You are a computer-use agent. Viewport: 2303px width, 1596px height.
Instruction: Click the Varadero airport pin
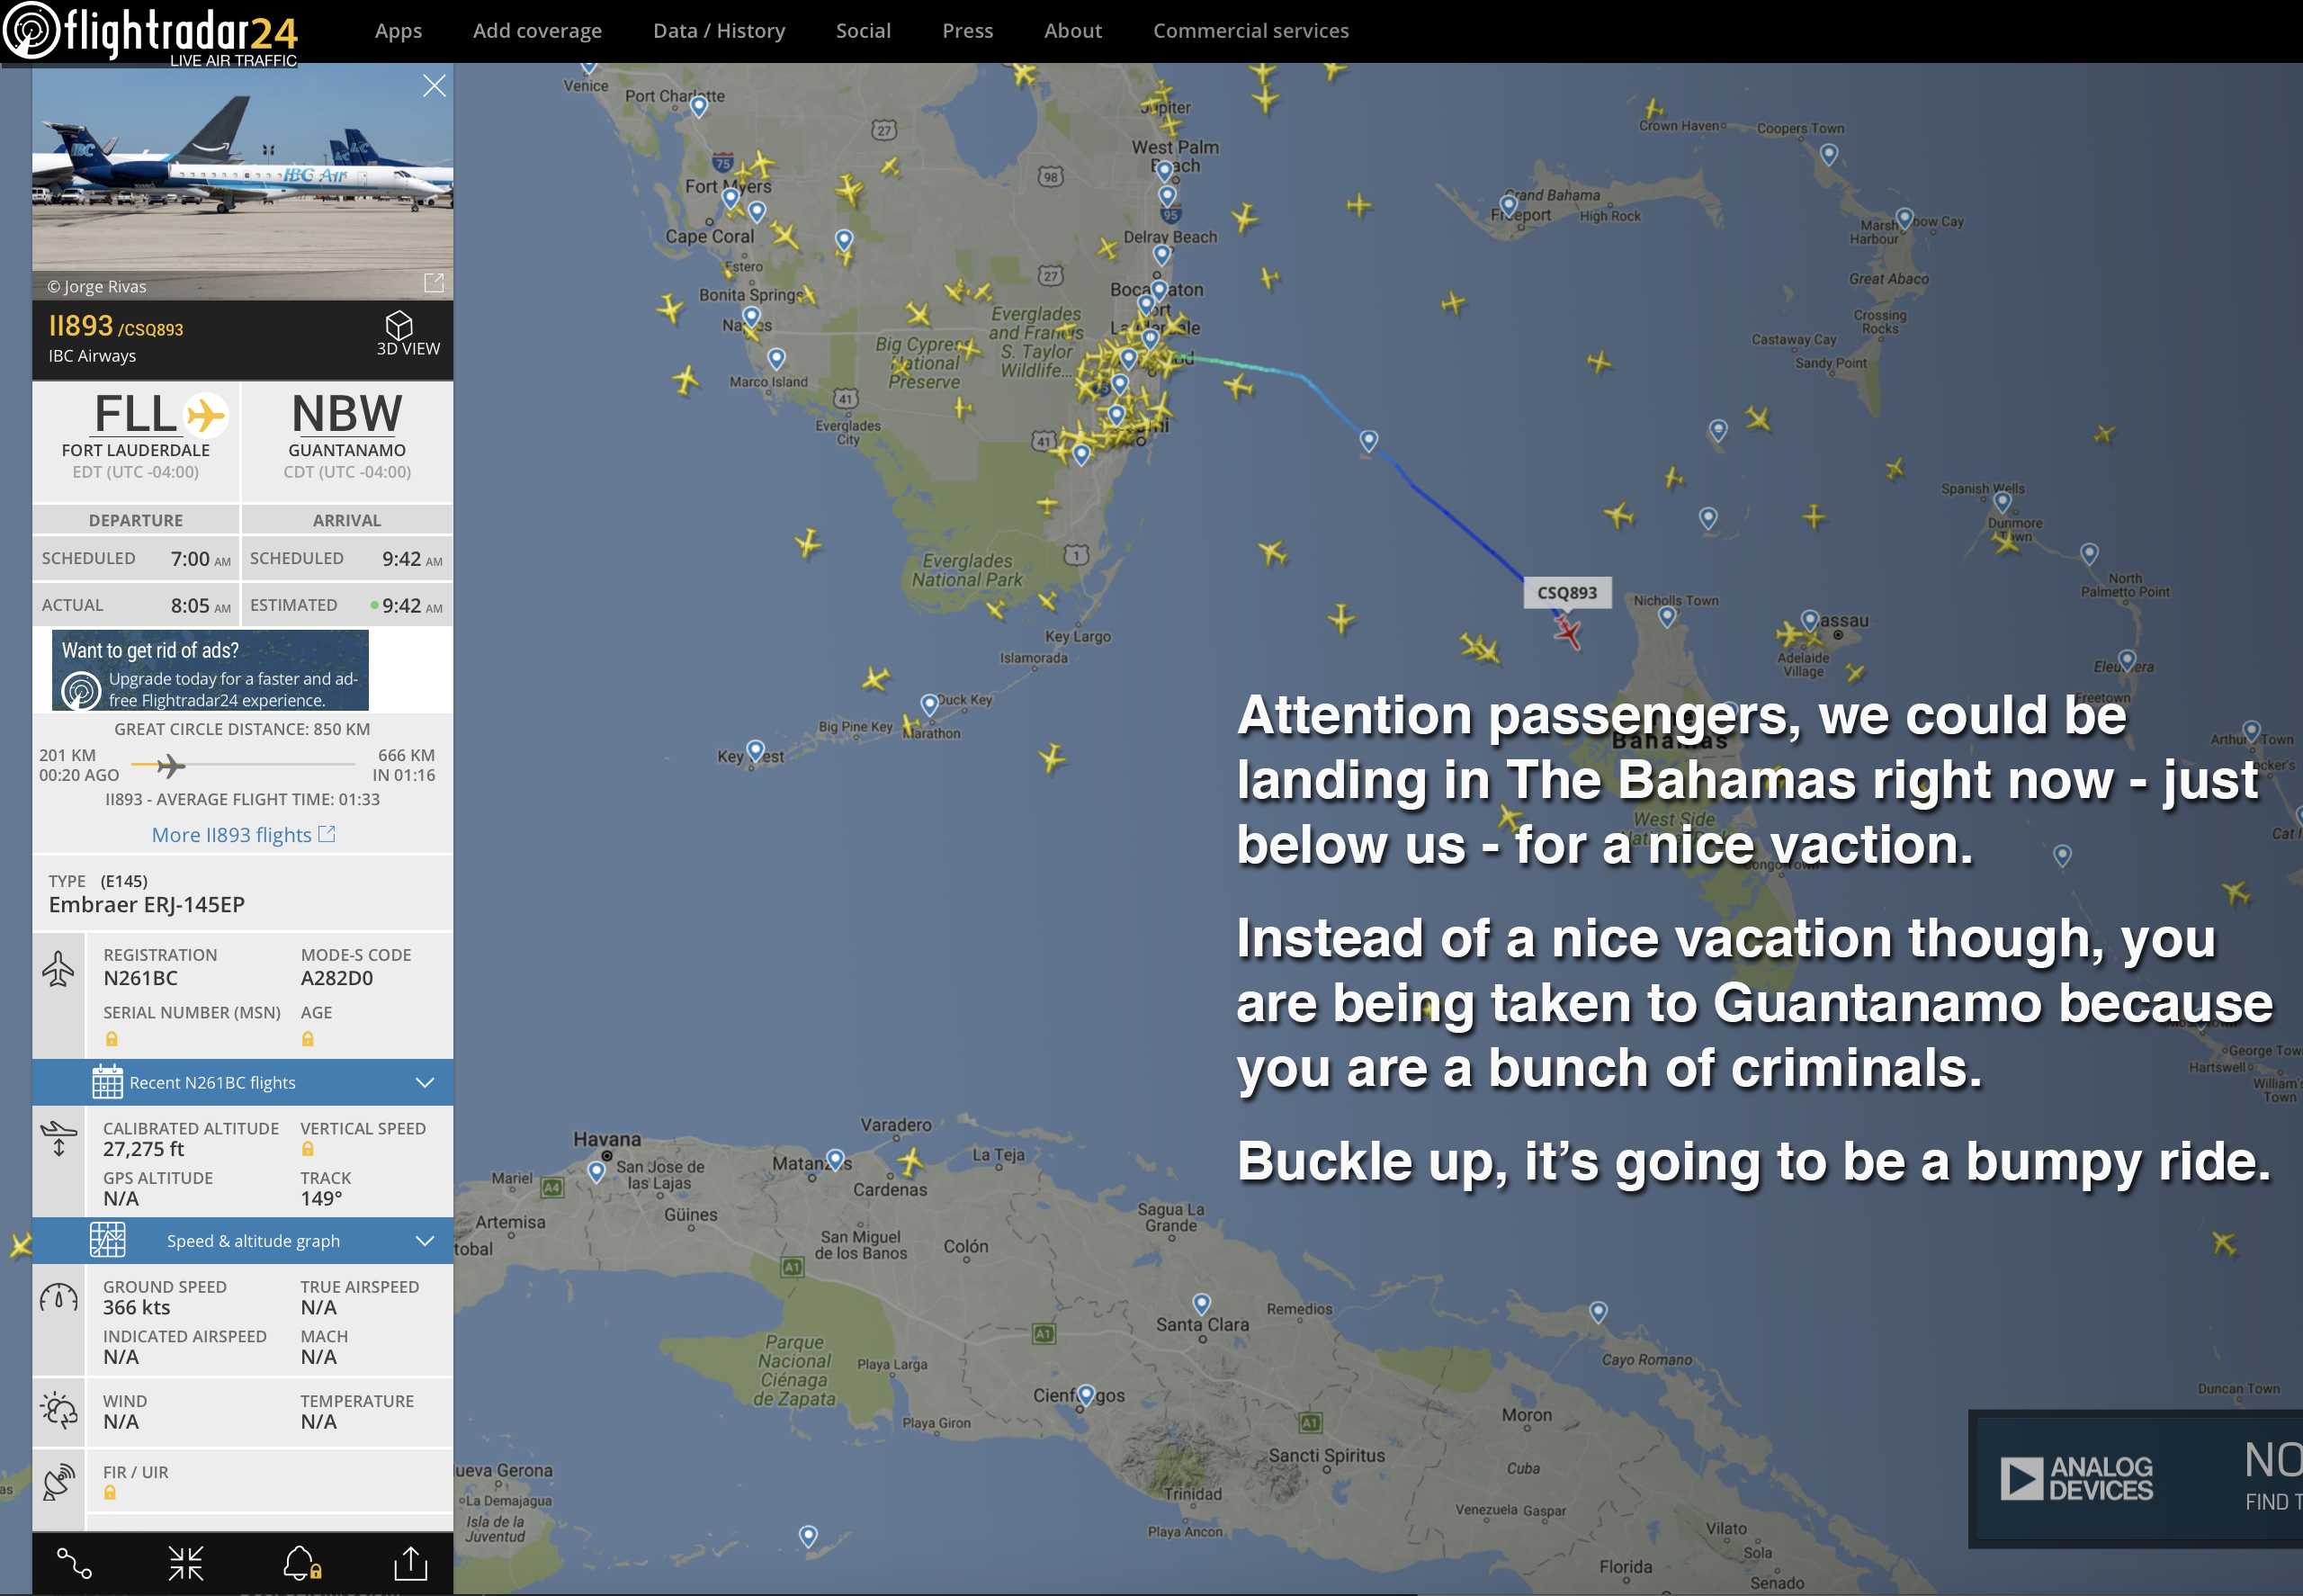836,1159
